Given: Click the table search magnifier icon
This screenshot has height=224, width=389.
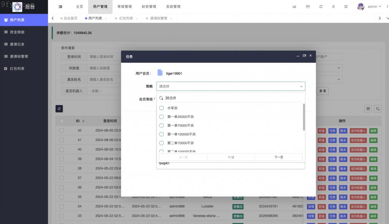Looking at the screenshot, I should tap(378, 109).
